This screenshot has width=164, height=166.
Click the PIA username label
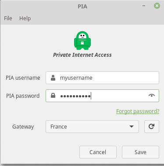[x=23, y=78]
